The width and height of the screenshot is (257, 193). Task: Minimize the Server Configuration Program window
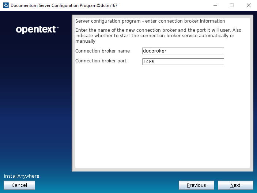[x=214, y=5]
